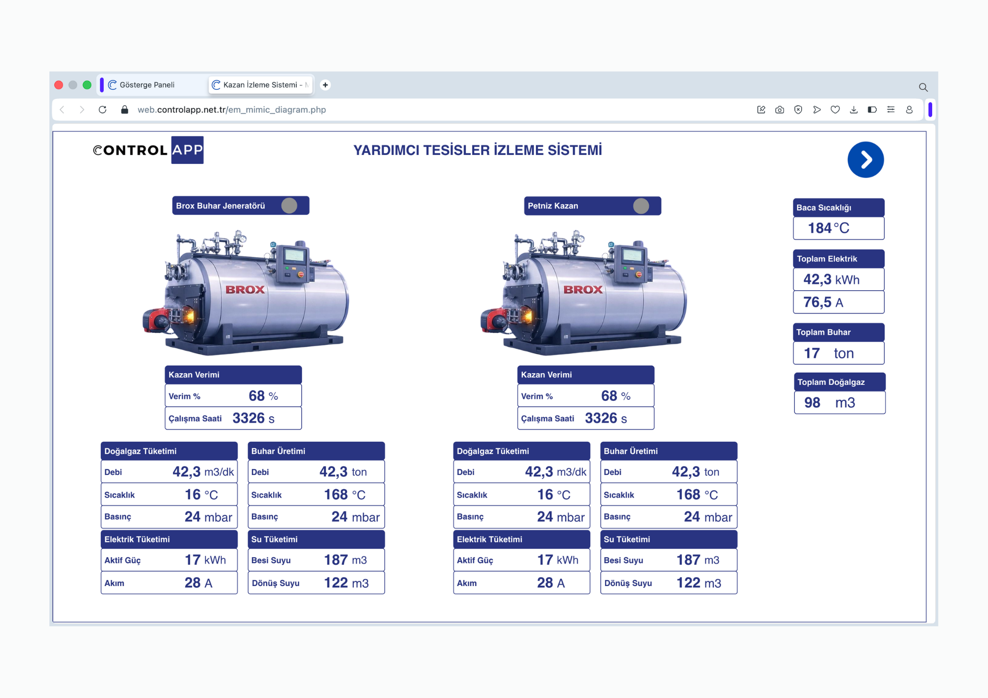
Task: Open the easy setup sliders icon
Action: [891, 110]
